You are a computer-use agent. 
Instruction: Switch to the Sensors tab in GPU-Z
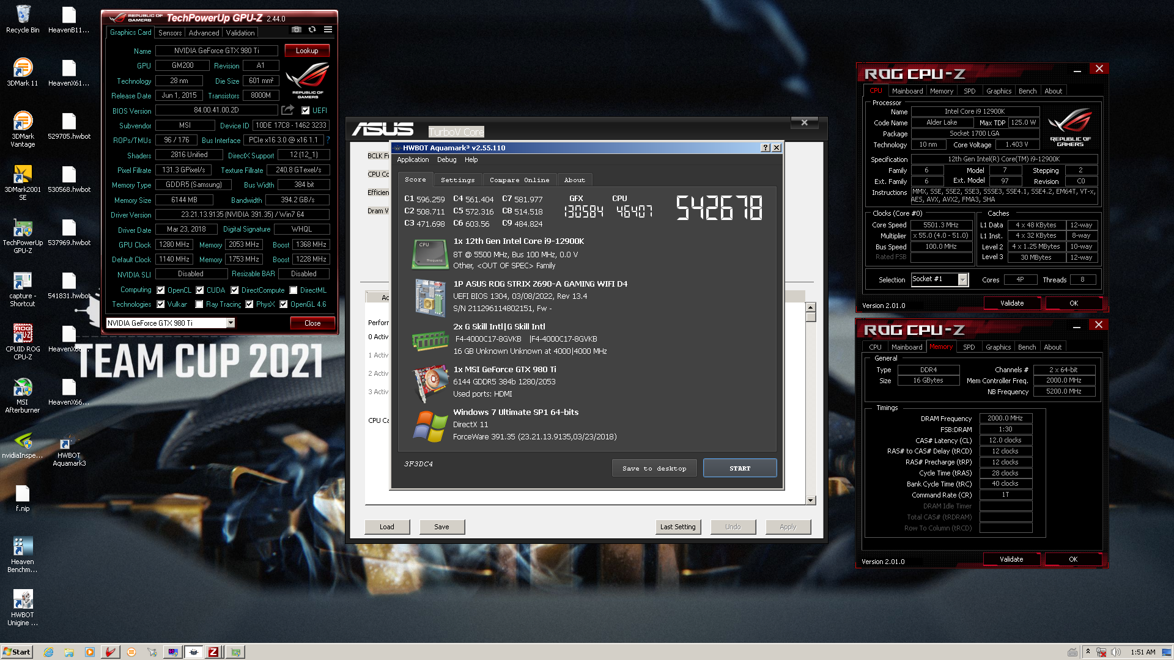coord(170,33)
